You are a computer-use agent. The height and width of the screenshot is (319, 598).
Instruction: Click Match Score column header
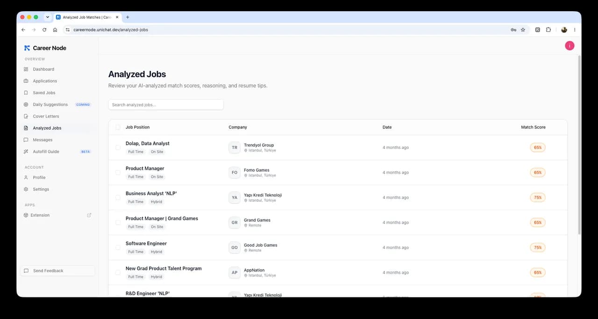[x=533, y=127]
